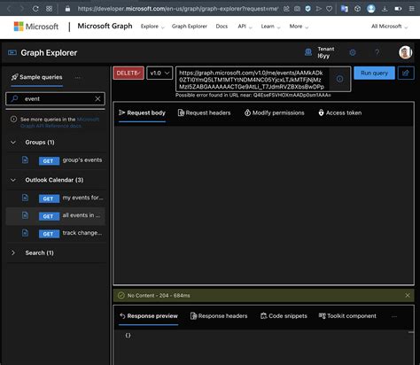Clear the event search box
Viewport: 420px width, 365px height.
97,99
